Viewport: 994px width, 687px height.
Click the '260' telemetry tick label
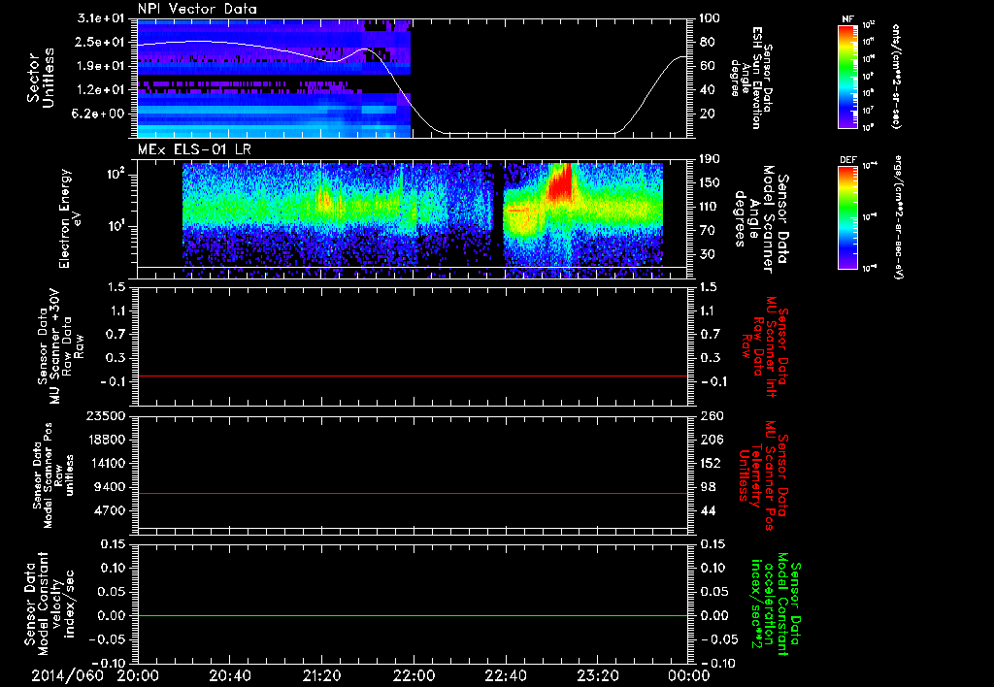click(710, 415)
